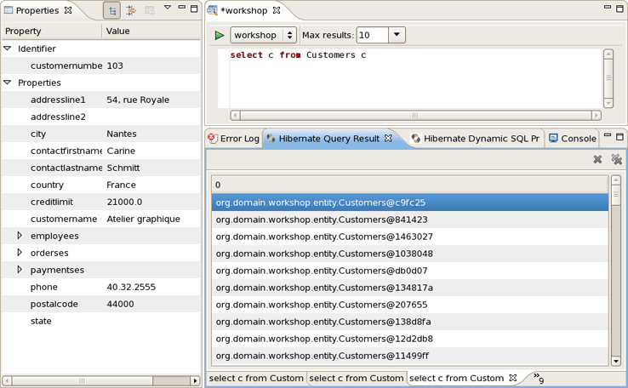Open the Properties view menu triangle
The height and width of the screenshot is (388, 628).
click(168, 9)
